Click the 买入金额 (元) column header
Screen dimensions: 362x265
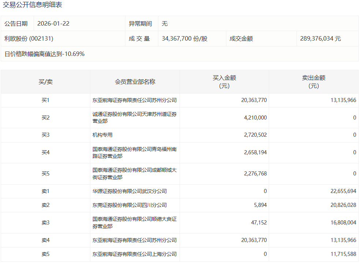click(224, 82)
